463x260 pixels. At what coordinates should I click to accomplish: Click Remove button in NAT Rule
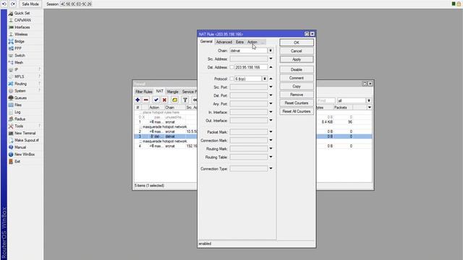tap(297, 95)
